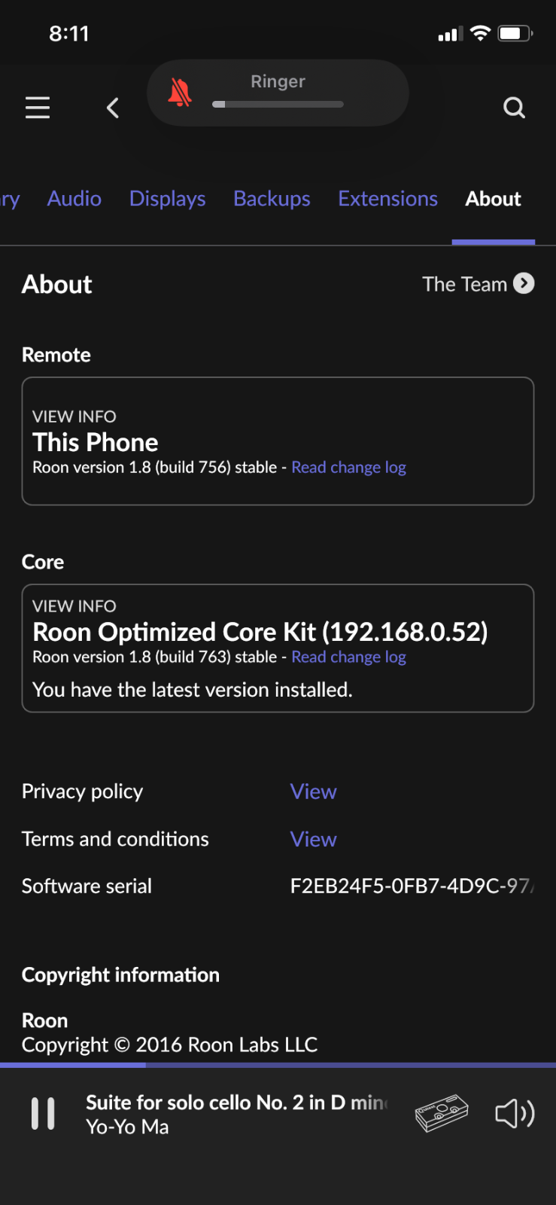Switch to the Audio tab
The image size is (556, 1205).
[x=74, y=199]
